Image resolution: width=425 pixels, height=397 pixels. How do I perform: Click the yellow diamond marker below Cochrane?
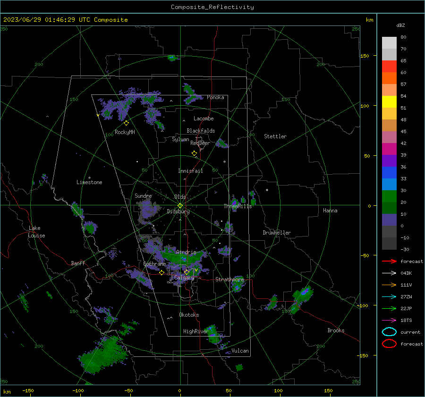pos(161,272)
